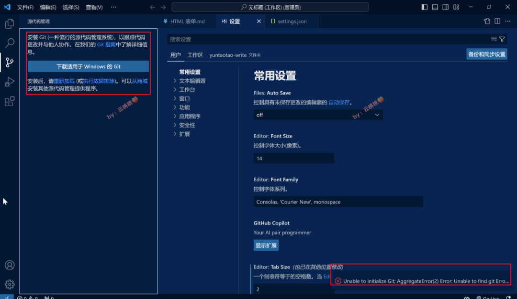517x299 pixels.
Task: Click the Font Family input field
Action: 338,202
